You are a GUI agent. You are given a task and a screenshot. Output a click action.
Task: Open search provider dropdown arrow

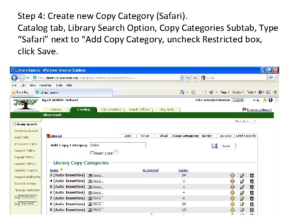coord(275,78)
